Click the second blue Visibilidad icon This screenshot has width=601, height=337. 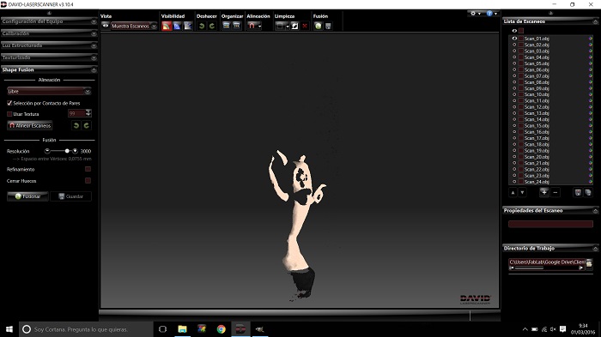[x=177, y=26]
